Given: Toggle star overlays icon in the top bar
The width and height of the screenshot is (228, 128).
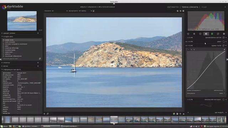Looking at the screenshot, I should click(181, 11).
